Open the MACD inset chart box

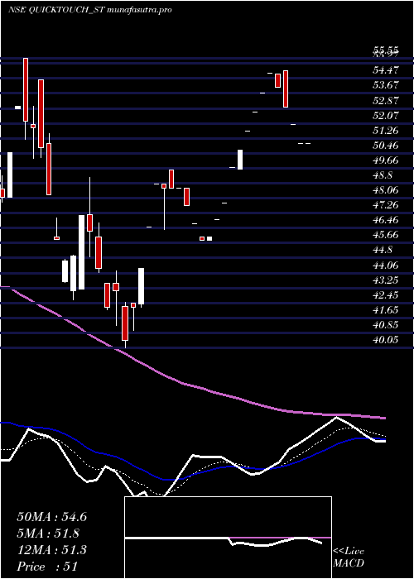point(228,538)
